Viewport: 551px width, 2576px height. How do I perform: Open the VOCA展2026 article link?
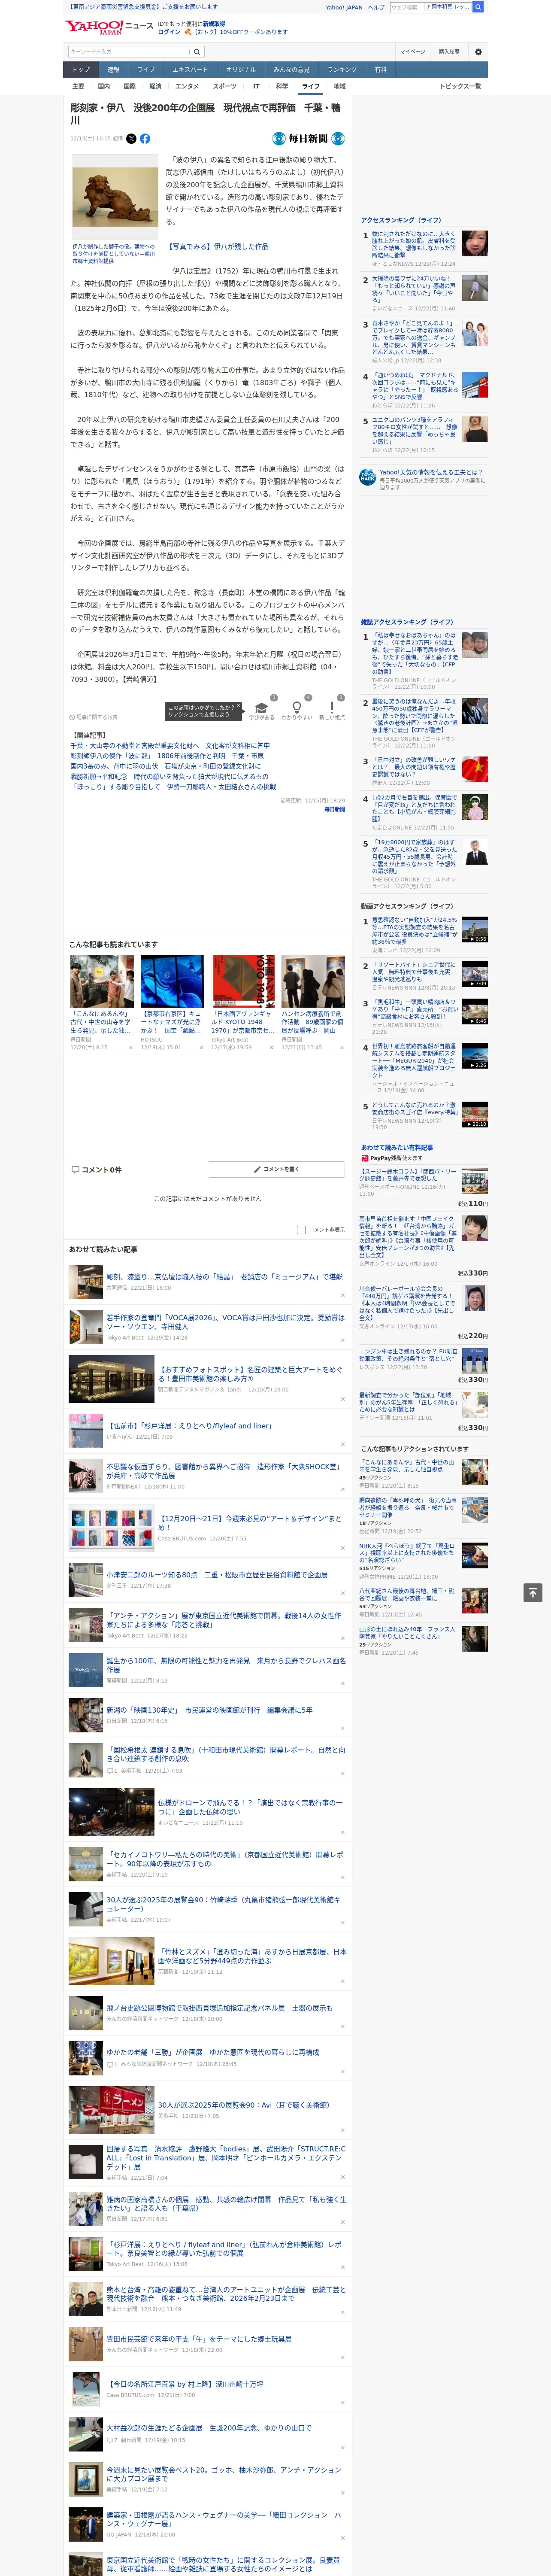tap(225, 1322)
